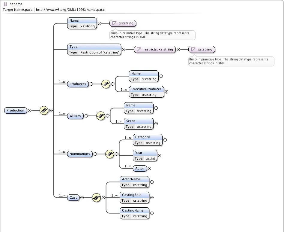Click the Cast sequence compositor icon
This screenshot has width=284, height=232.
pyautogui.click(x=96, y=198)
